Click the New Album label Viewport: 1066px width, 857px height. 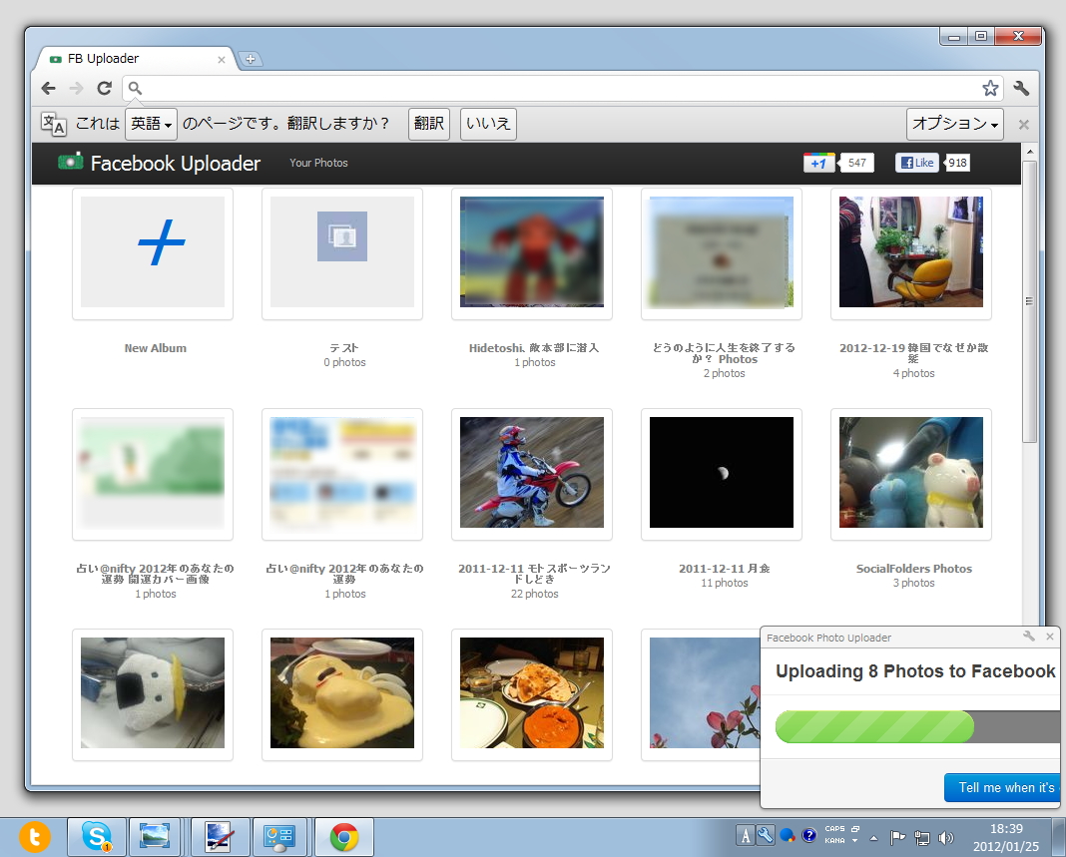point(155,348)
